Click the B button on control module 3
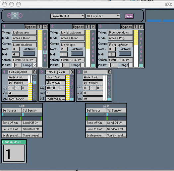The width and height of the screenshot is (174, 171). tap(109, 72)
